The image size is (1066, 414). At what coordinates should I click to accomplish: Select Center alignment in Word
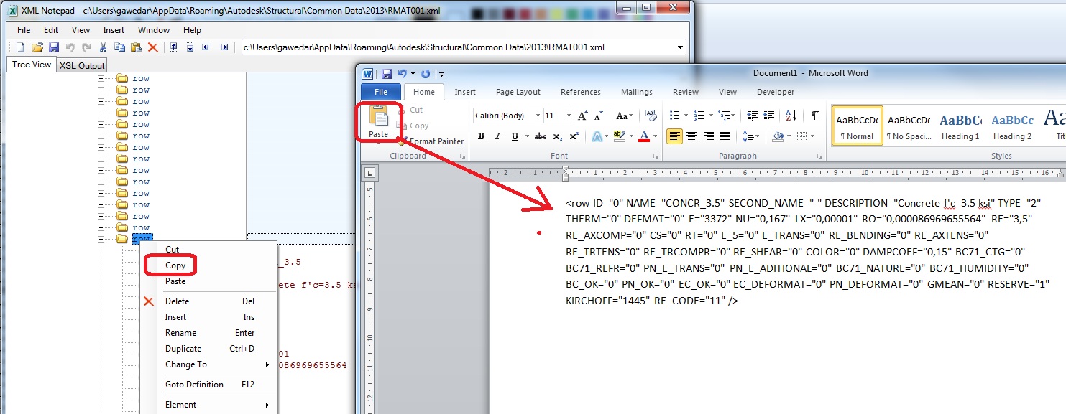[691, 136]
